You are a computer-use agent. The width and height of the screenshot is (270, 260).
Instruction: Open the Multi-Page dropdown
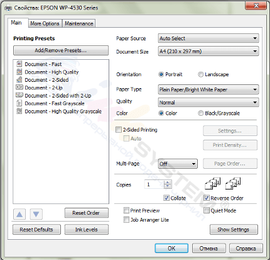coord(178,164)
